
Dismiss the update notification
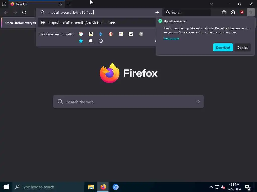(243, 47)
